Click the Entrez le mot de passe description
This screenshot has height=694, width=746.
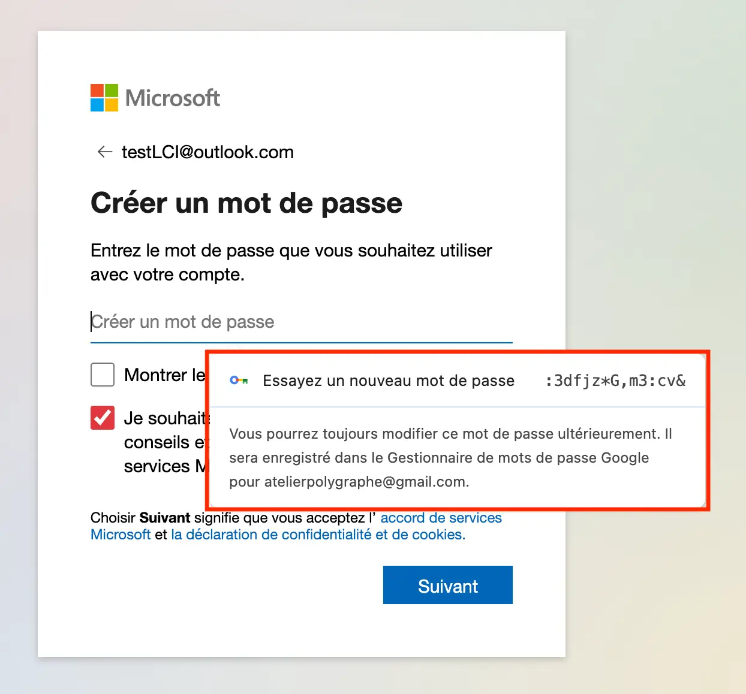[x=291, y=262]
